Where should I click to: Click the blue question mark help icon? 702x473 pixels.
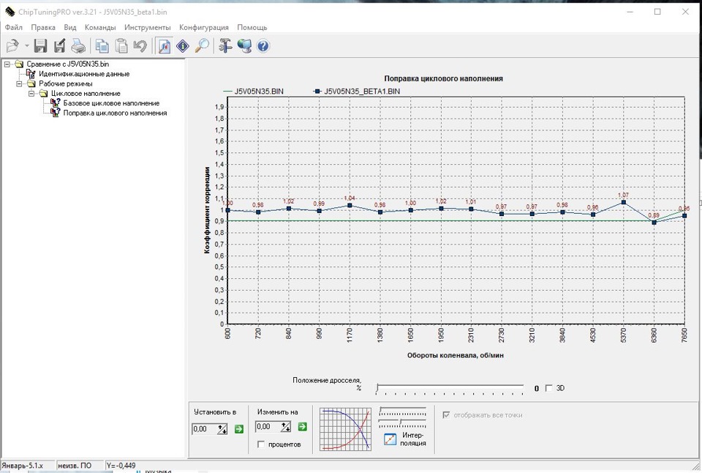click(263, 46)
